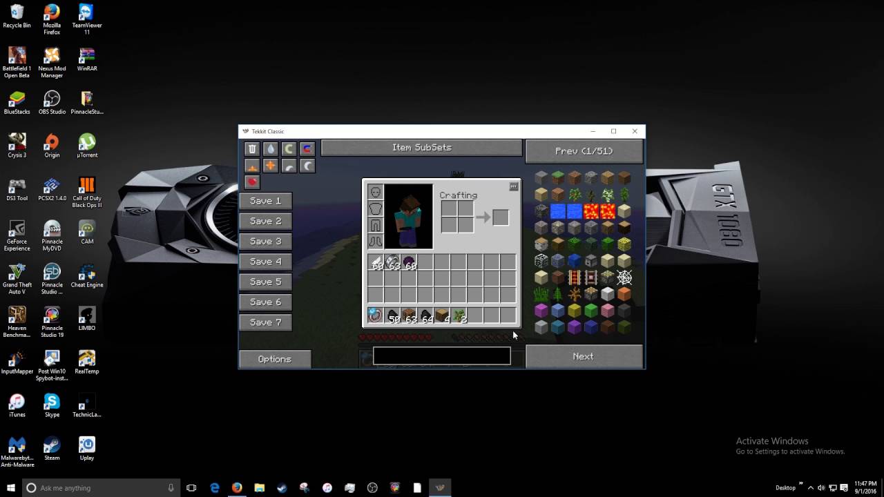
Task: Select the powered rail in item panel
Action: click(575, 277)
